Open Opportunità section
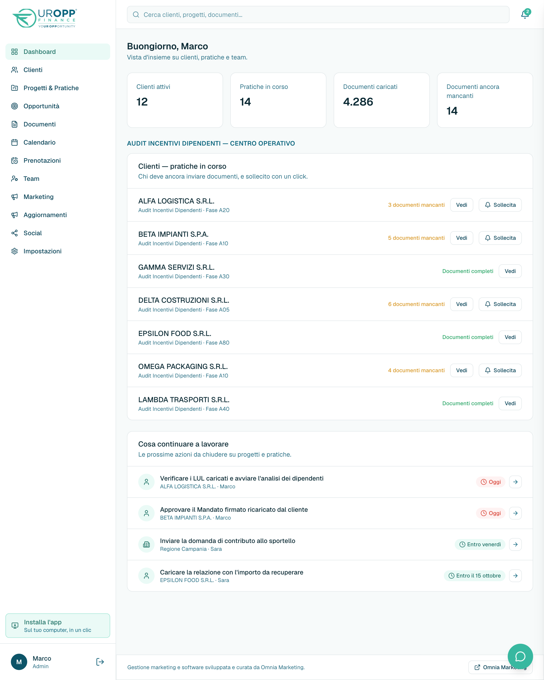 click(x=58, y=106)
